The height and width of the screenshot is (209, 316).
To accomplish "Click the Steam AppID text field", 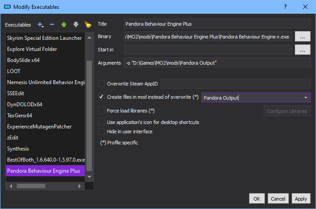I will tap(235, 84).
